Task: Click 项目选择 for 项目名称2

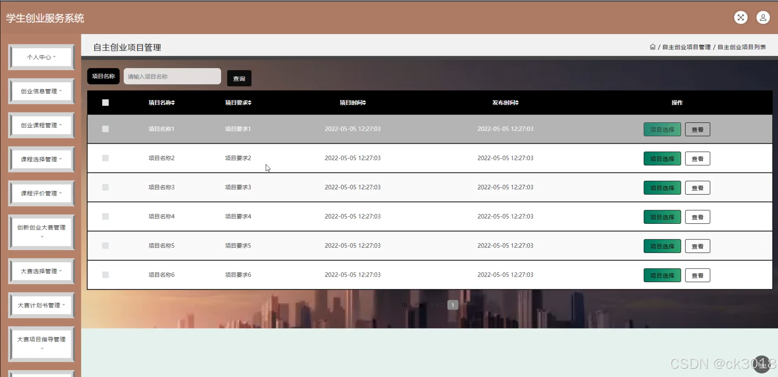Action: (662, 159)
